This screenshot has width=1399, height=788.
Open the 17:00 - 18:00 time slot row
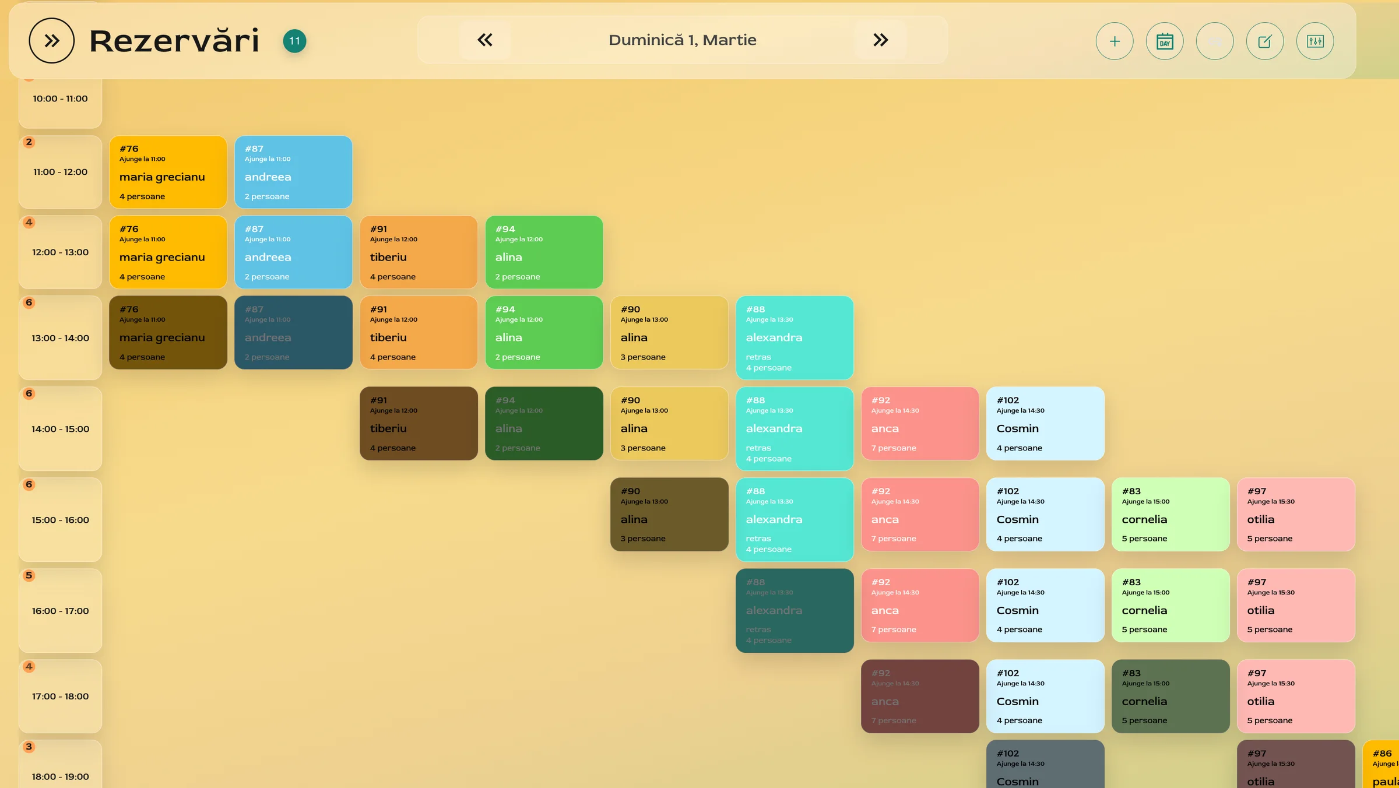[x=60, y=696]
